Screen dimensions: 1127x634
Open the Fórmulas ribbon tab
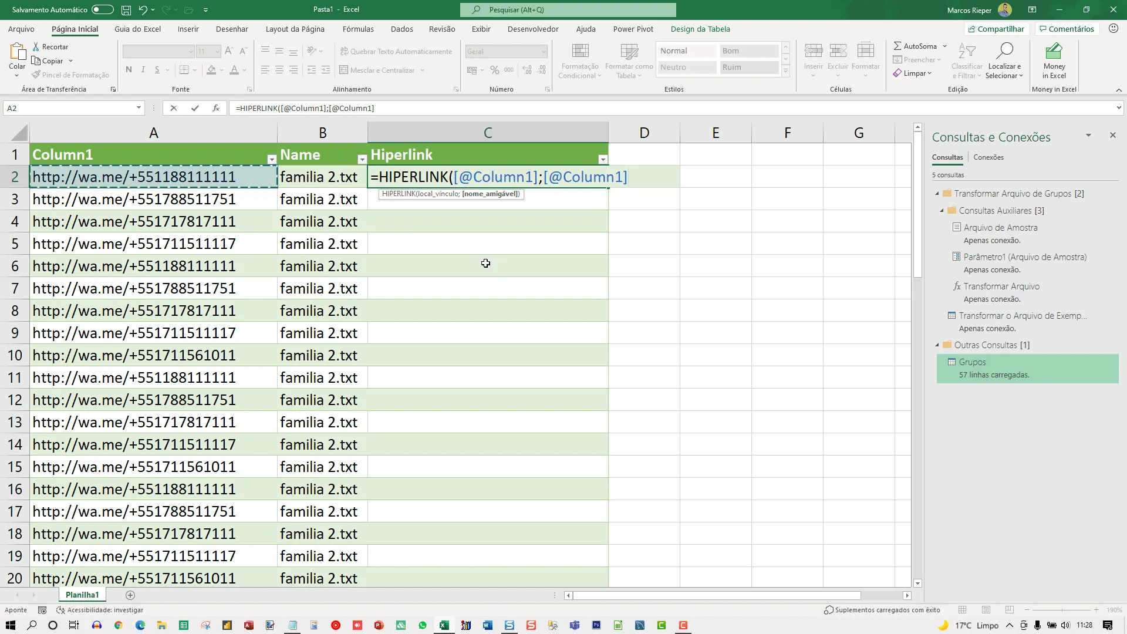coord(358,29)
